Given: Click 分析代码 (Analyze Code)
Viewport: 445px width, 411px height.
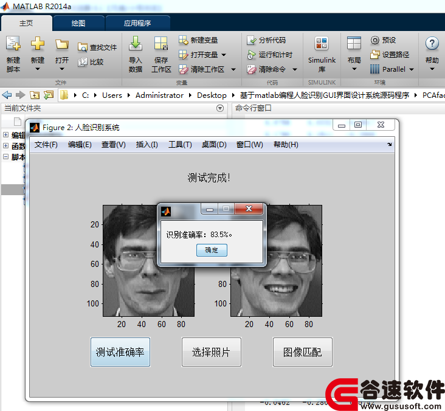Looking at the screenshot, I should 266,40.
